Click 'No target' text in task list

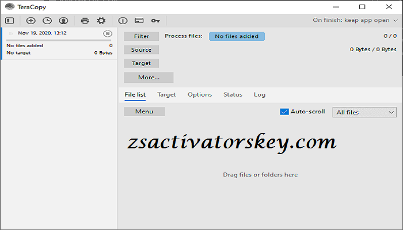[18, 53]
